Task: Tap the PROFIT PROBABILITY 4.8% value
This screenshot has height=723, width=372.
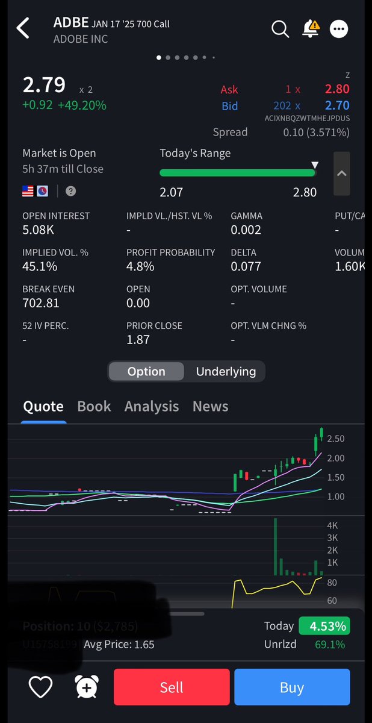Action: tap(140, 266)
